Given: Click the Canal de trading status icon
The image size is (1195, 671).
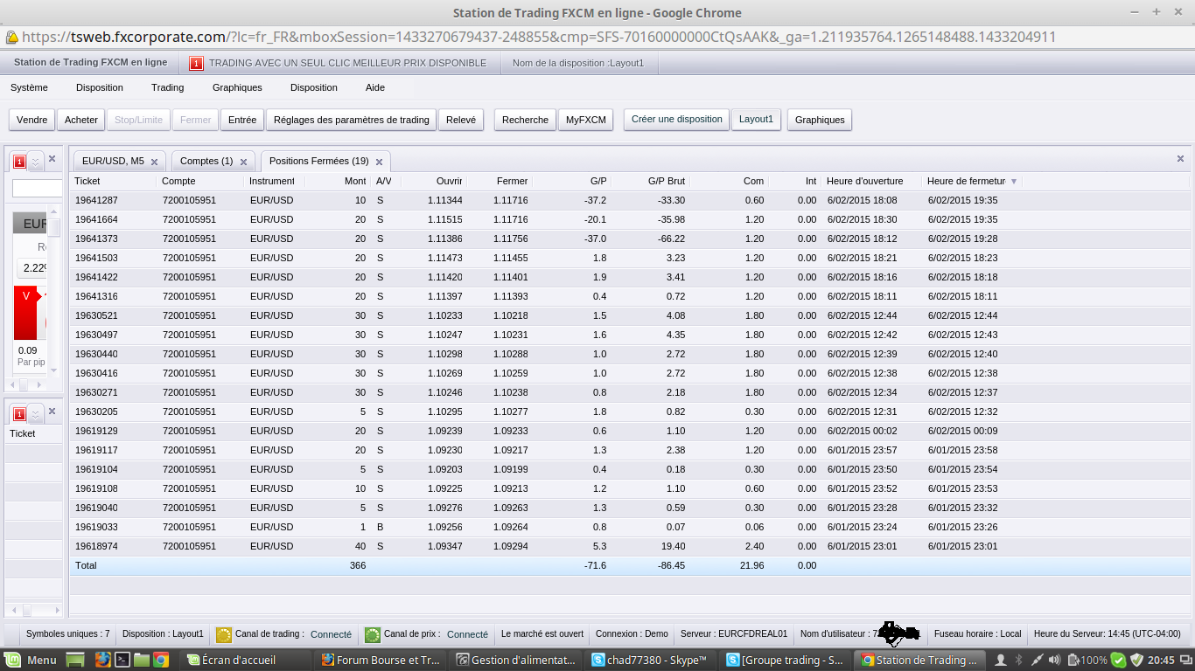Looking at the screenshot, I should point(224,634).
